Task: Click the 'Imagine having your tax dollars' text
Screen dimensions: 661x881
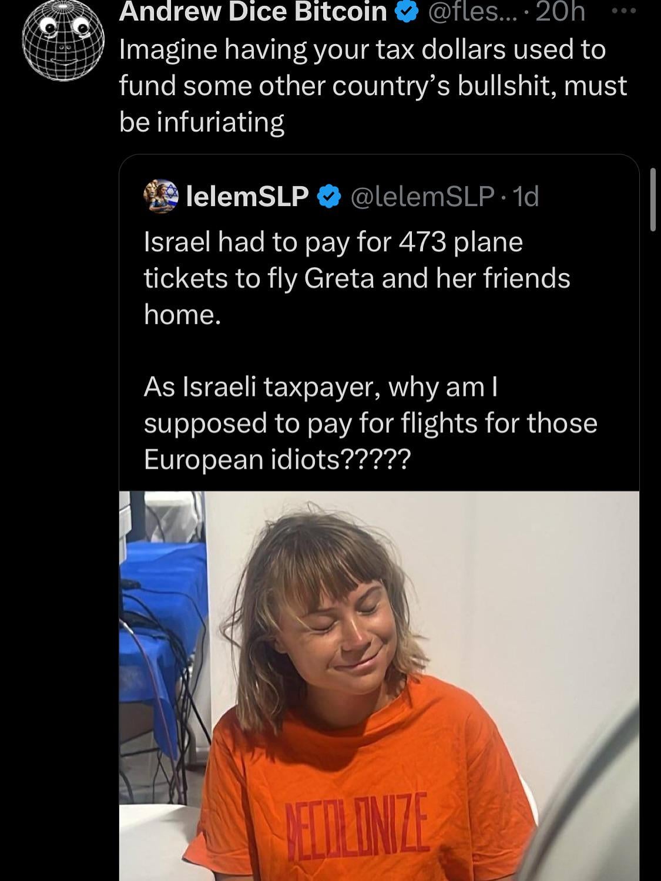Action: (x=362, y=49)
